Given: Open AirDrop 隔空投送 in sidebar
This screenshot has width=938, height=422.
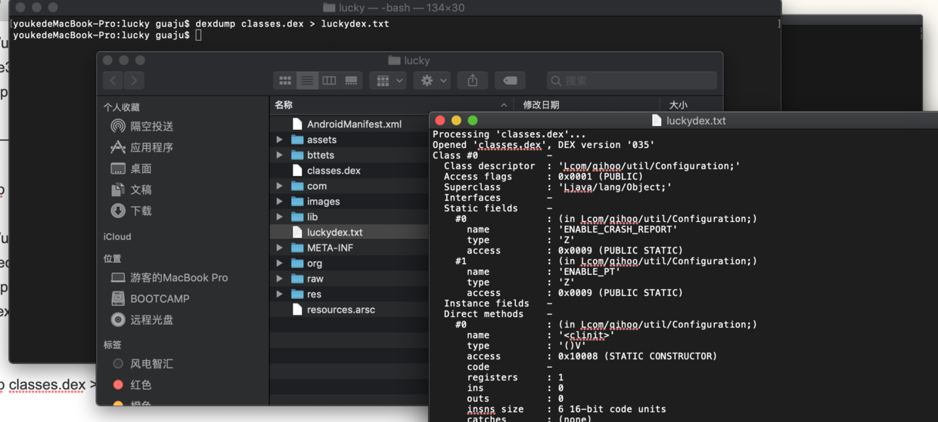Looking at the screenshot, I should (142, 126).
